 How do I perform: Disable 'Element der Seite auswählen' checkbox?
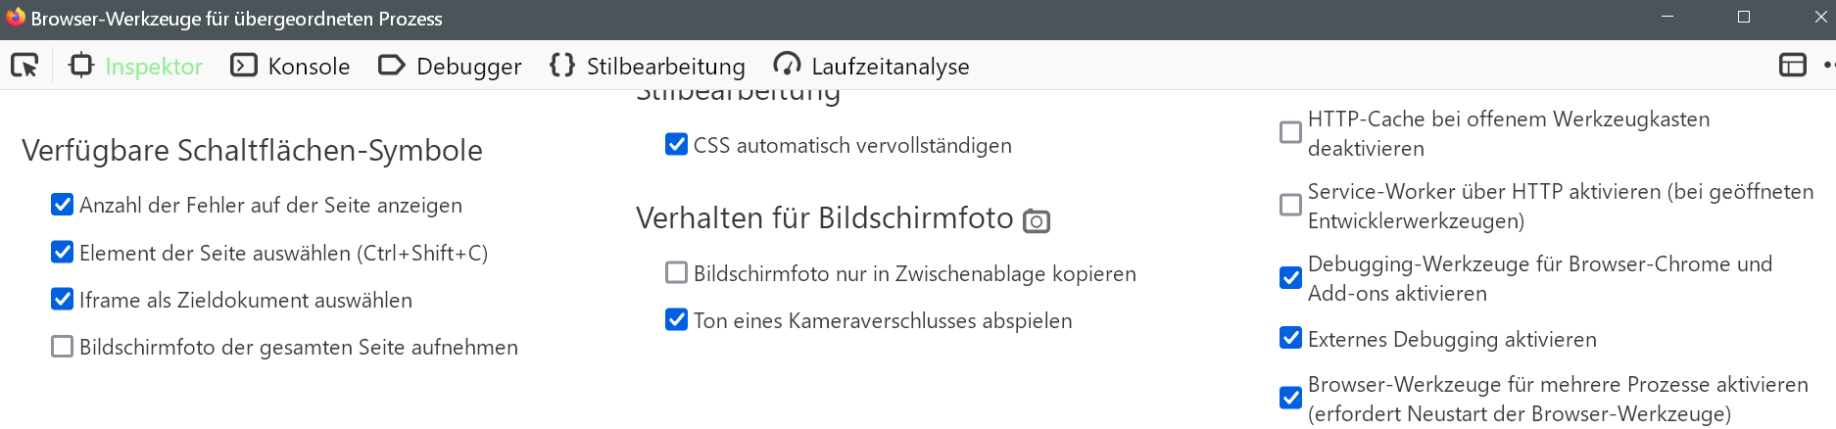coord(63,253)
